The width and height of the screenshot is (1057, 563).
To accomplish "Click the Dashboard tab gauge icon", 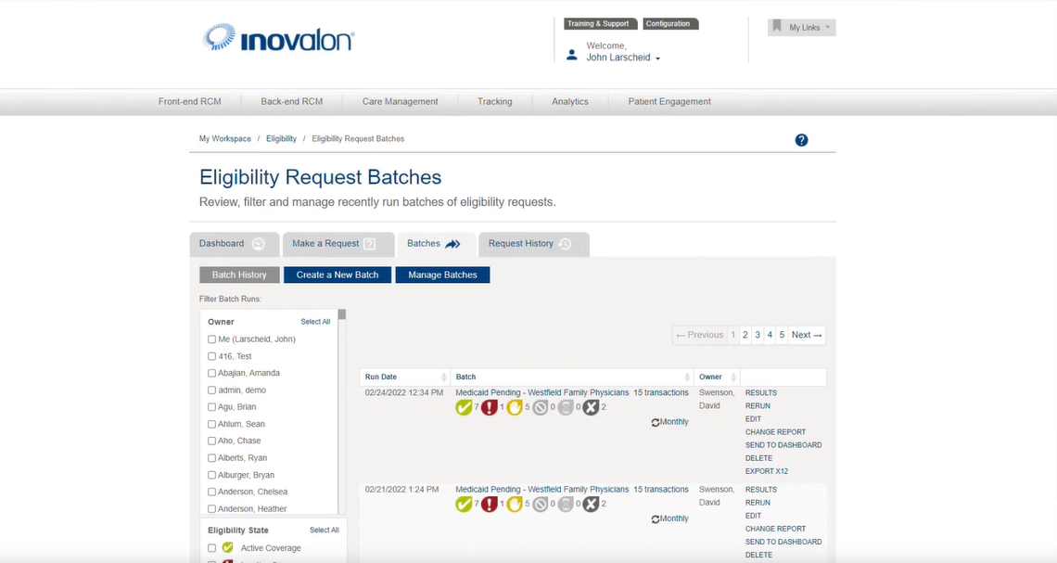I will pos(258,244).
